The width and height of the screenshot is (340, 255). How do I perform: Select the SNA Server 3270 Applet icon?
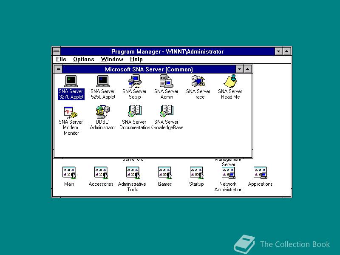[x=71, y=81]
